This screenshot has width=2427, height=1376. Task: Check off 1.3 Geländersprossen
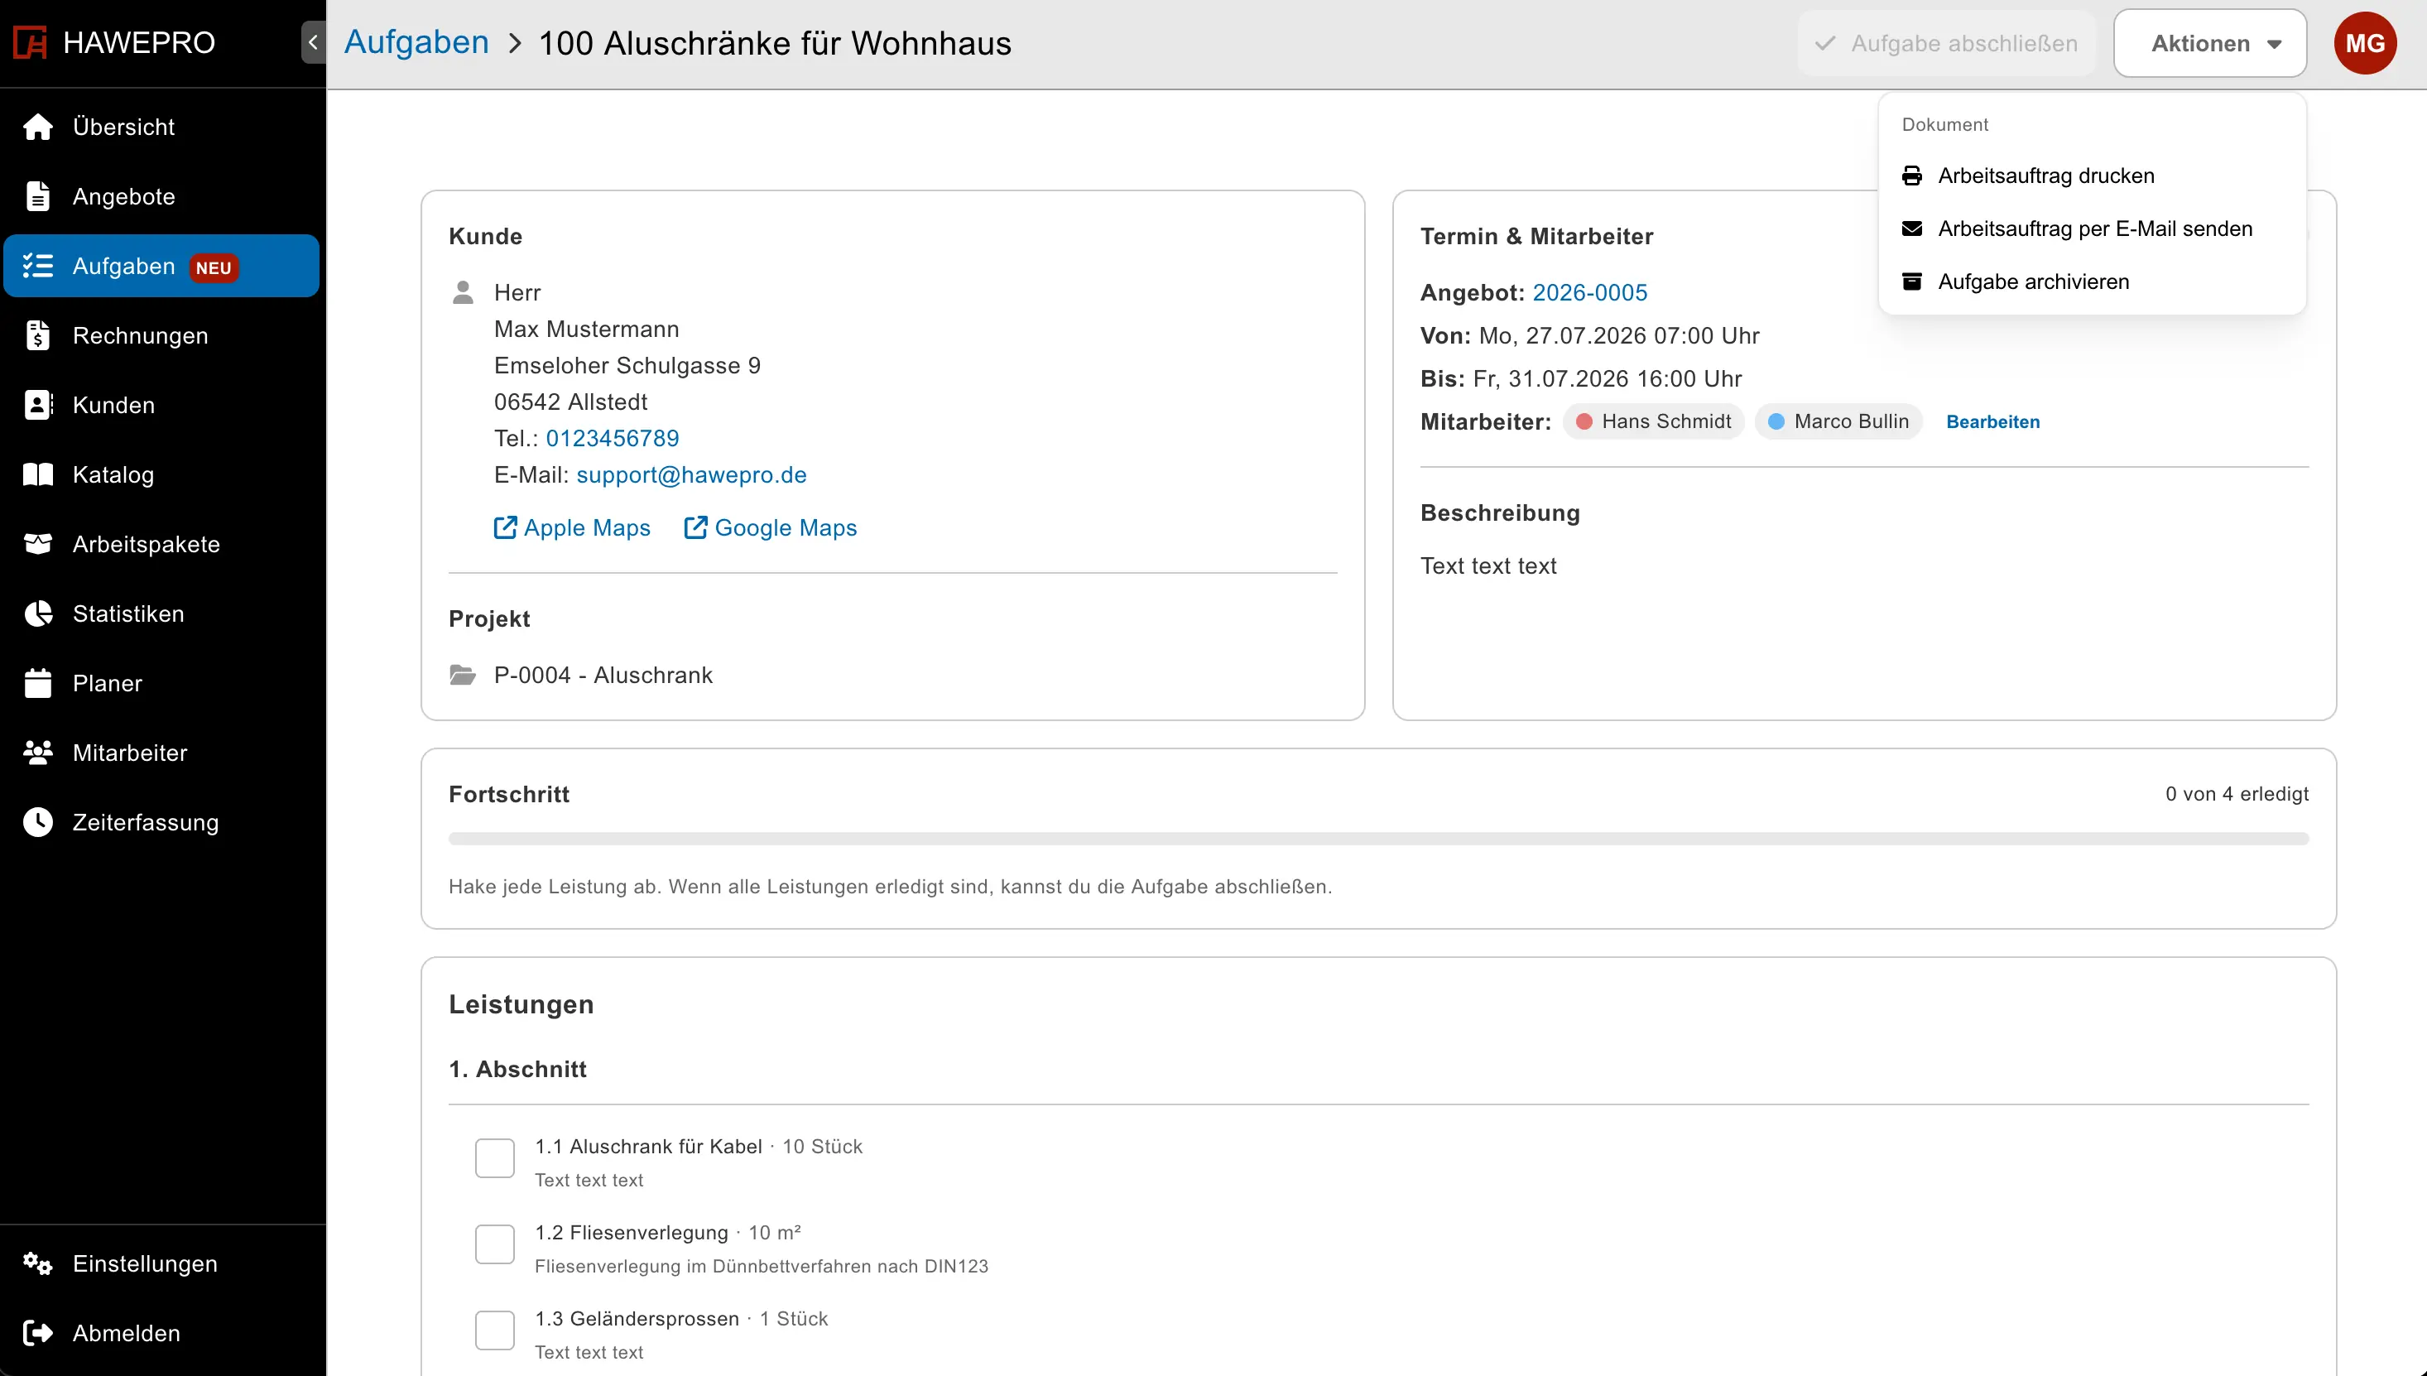495,1330
